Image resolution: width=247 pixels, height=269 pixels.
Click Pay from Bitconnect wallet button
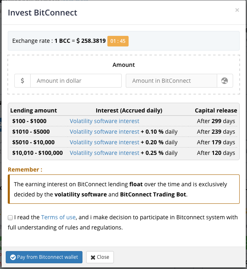click(44, 257)
